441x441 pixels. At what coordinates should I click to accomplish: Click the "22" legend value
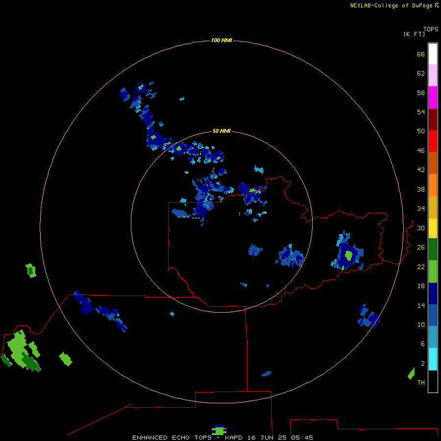(x=421, y=267)
